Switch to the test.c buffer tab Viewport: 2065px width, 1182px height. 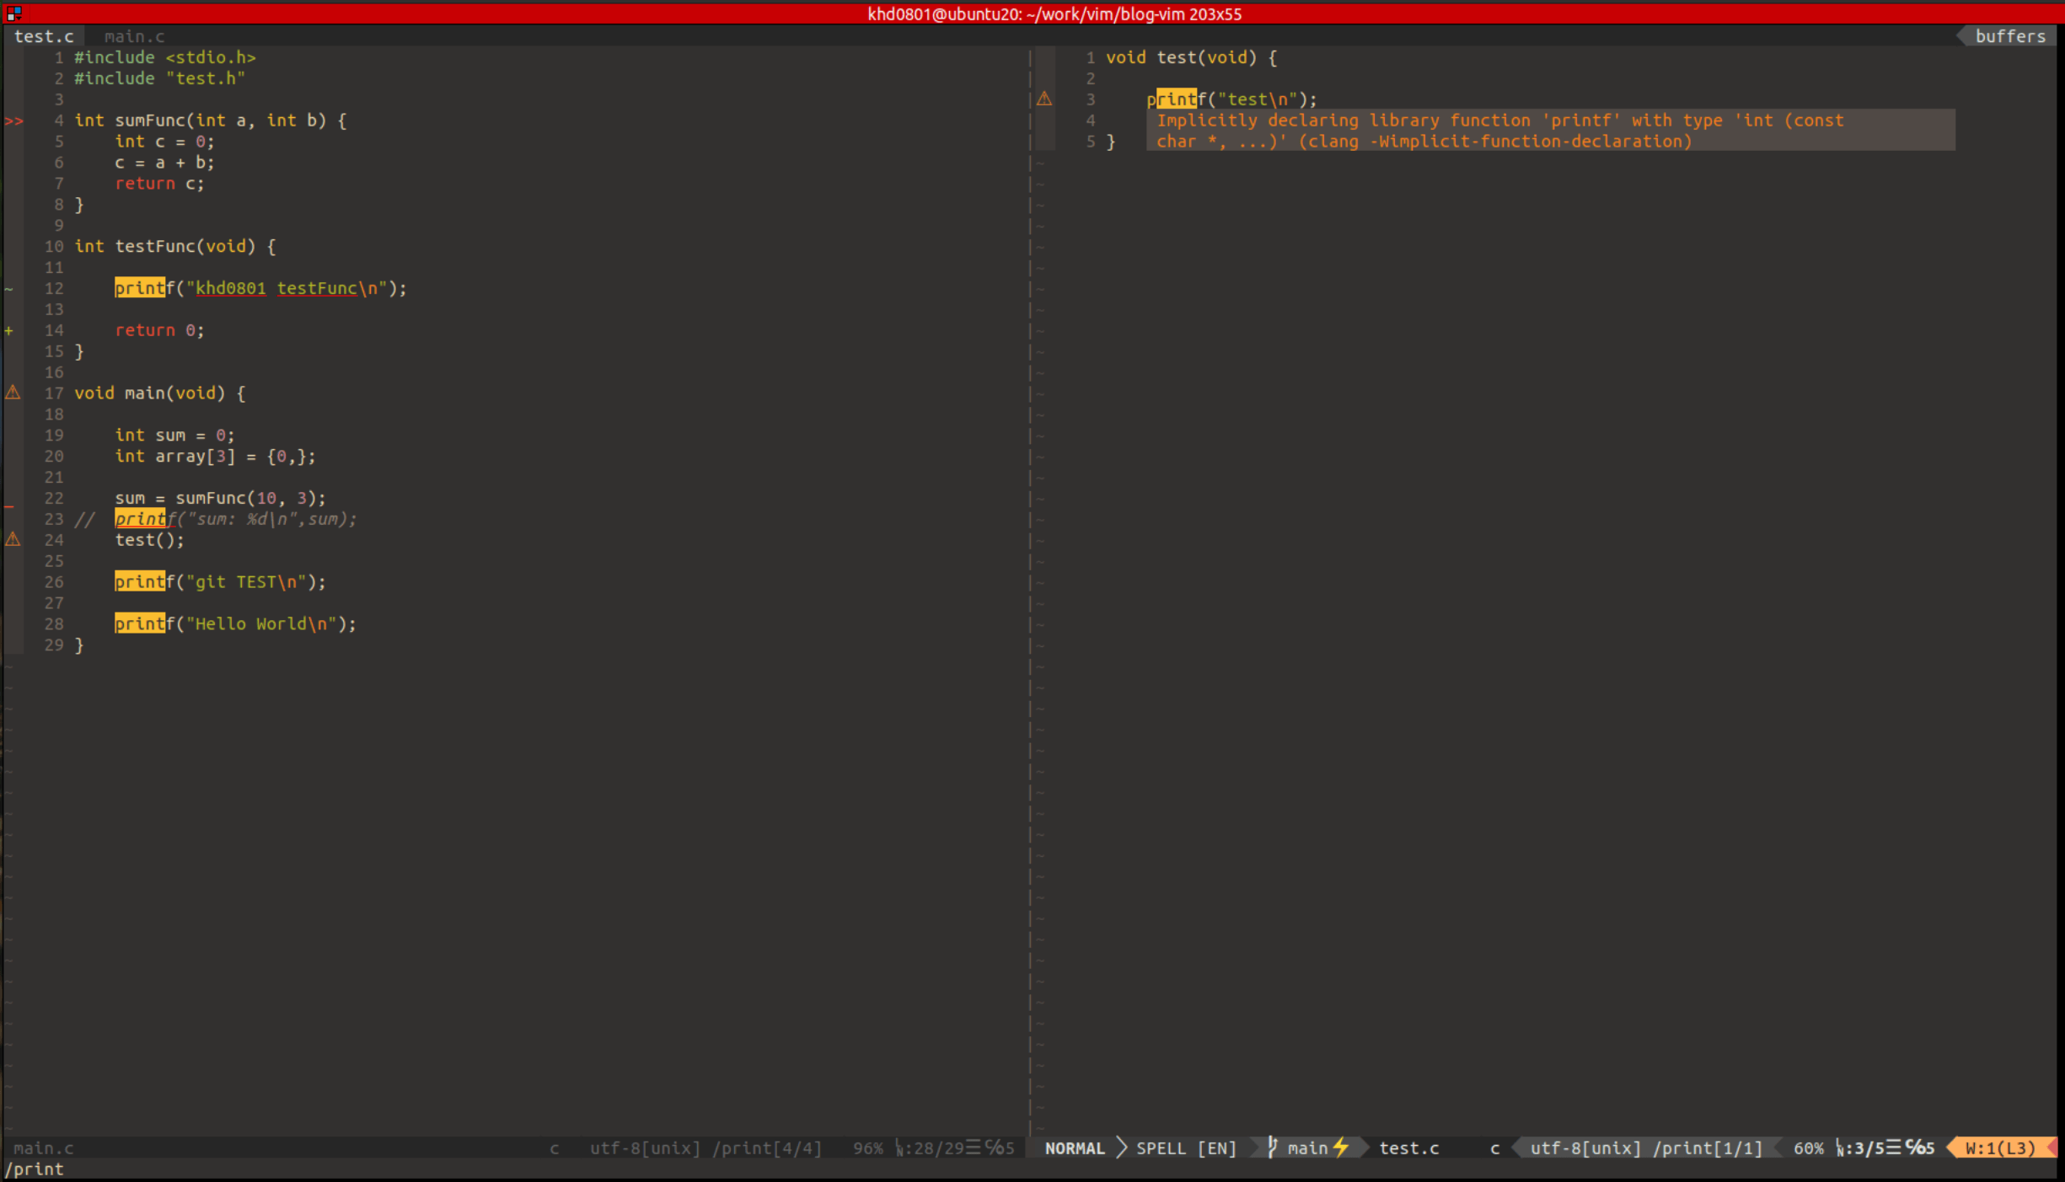click(44, 36)
